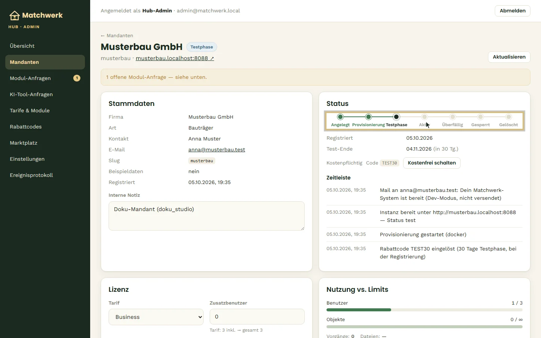
Task: Click the Matchwerk house logo icon
Action: (14, 15)
